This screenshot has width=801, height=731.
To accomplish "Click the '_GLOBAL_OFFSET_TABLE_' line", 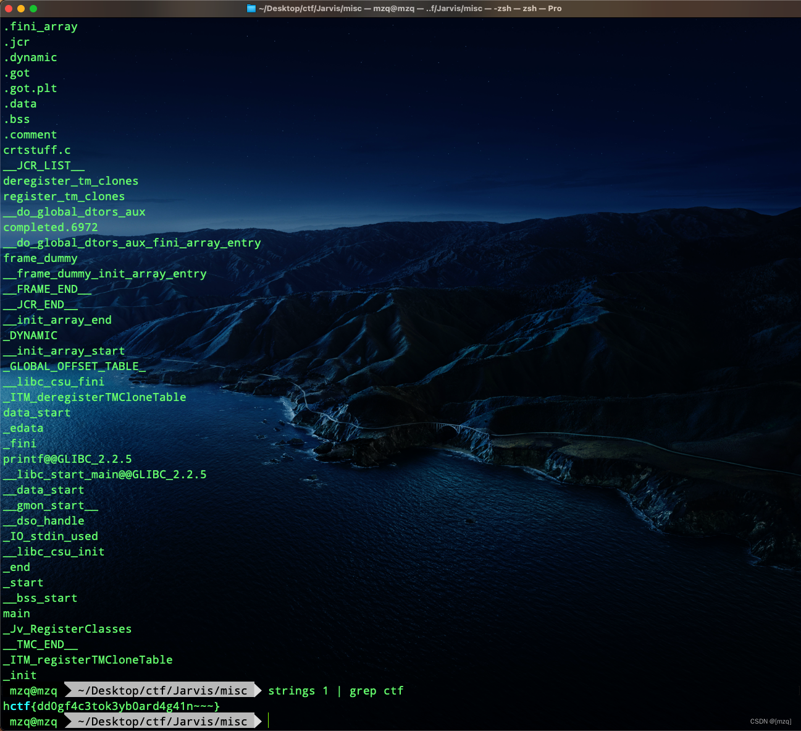I will 75,366.
